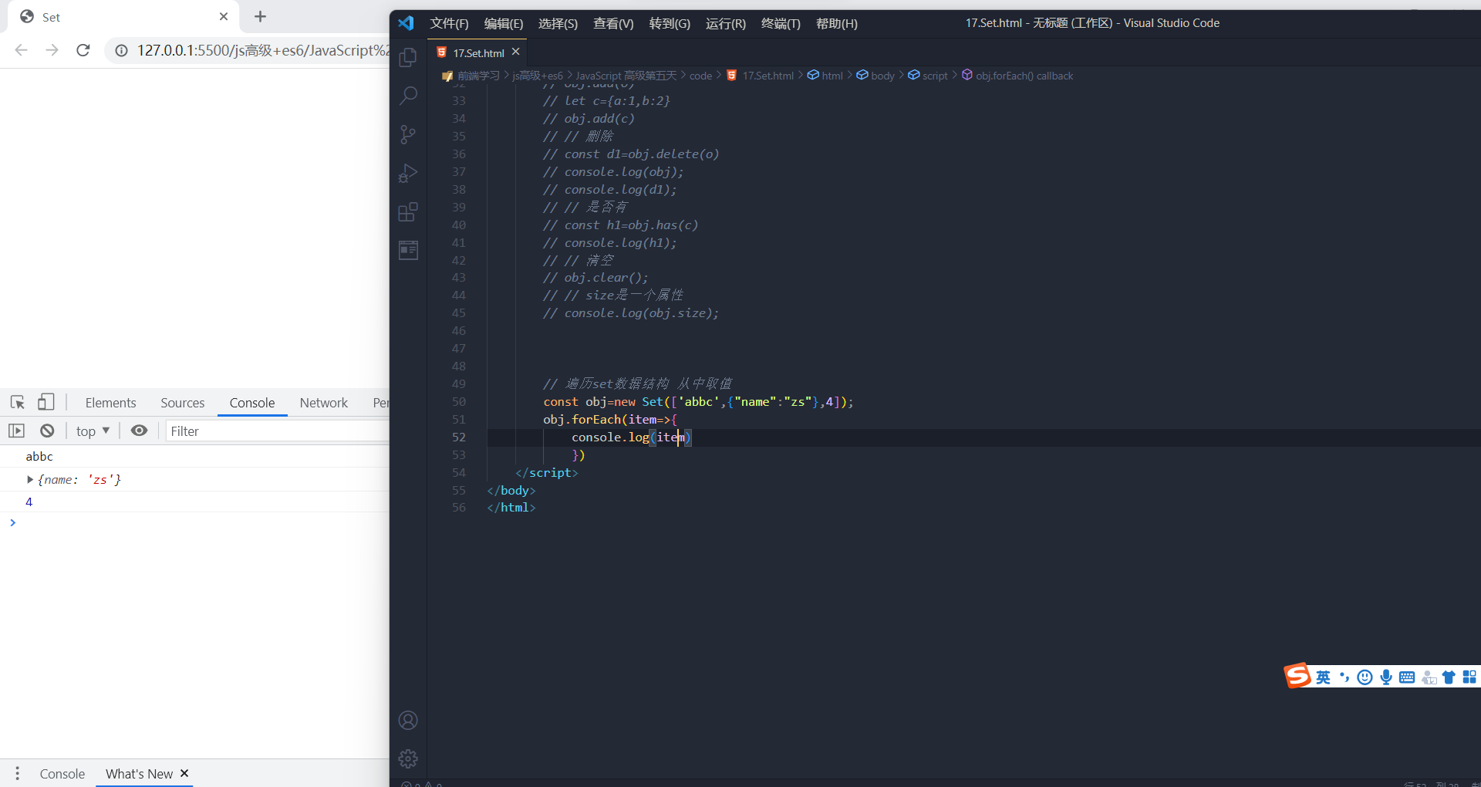Close the What's New drawer tab

184,773
